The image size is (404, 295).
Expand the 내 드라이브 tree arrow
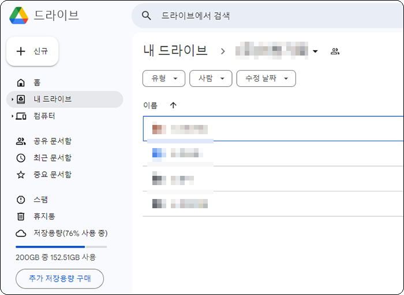(12, 99)
